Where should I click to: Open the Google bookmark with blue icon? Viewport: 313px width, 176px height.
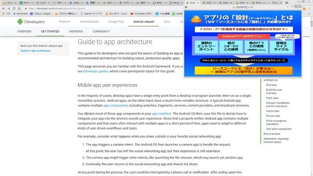click(x=41, y=14)
